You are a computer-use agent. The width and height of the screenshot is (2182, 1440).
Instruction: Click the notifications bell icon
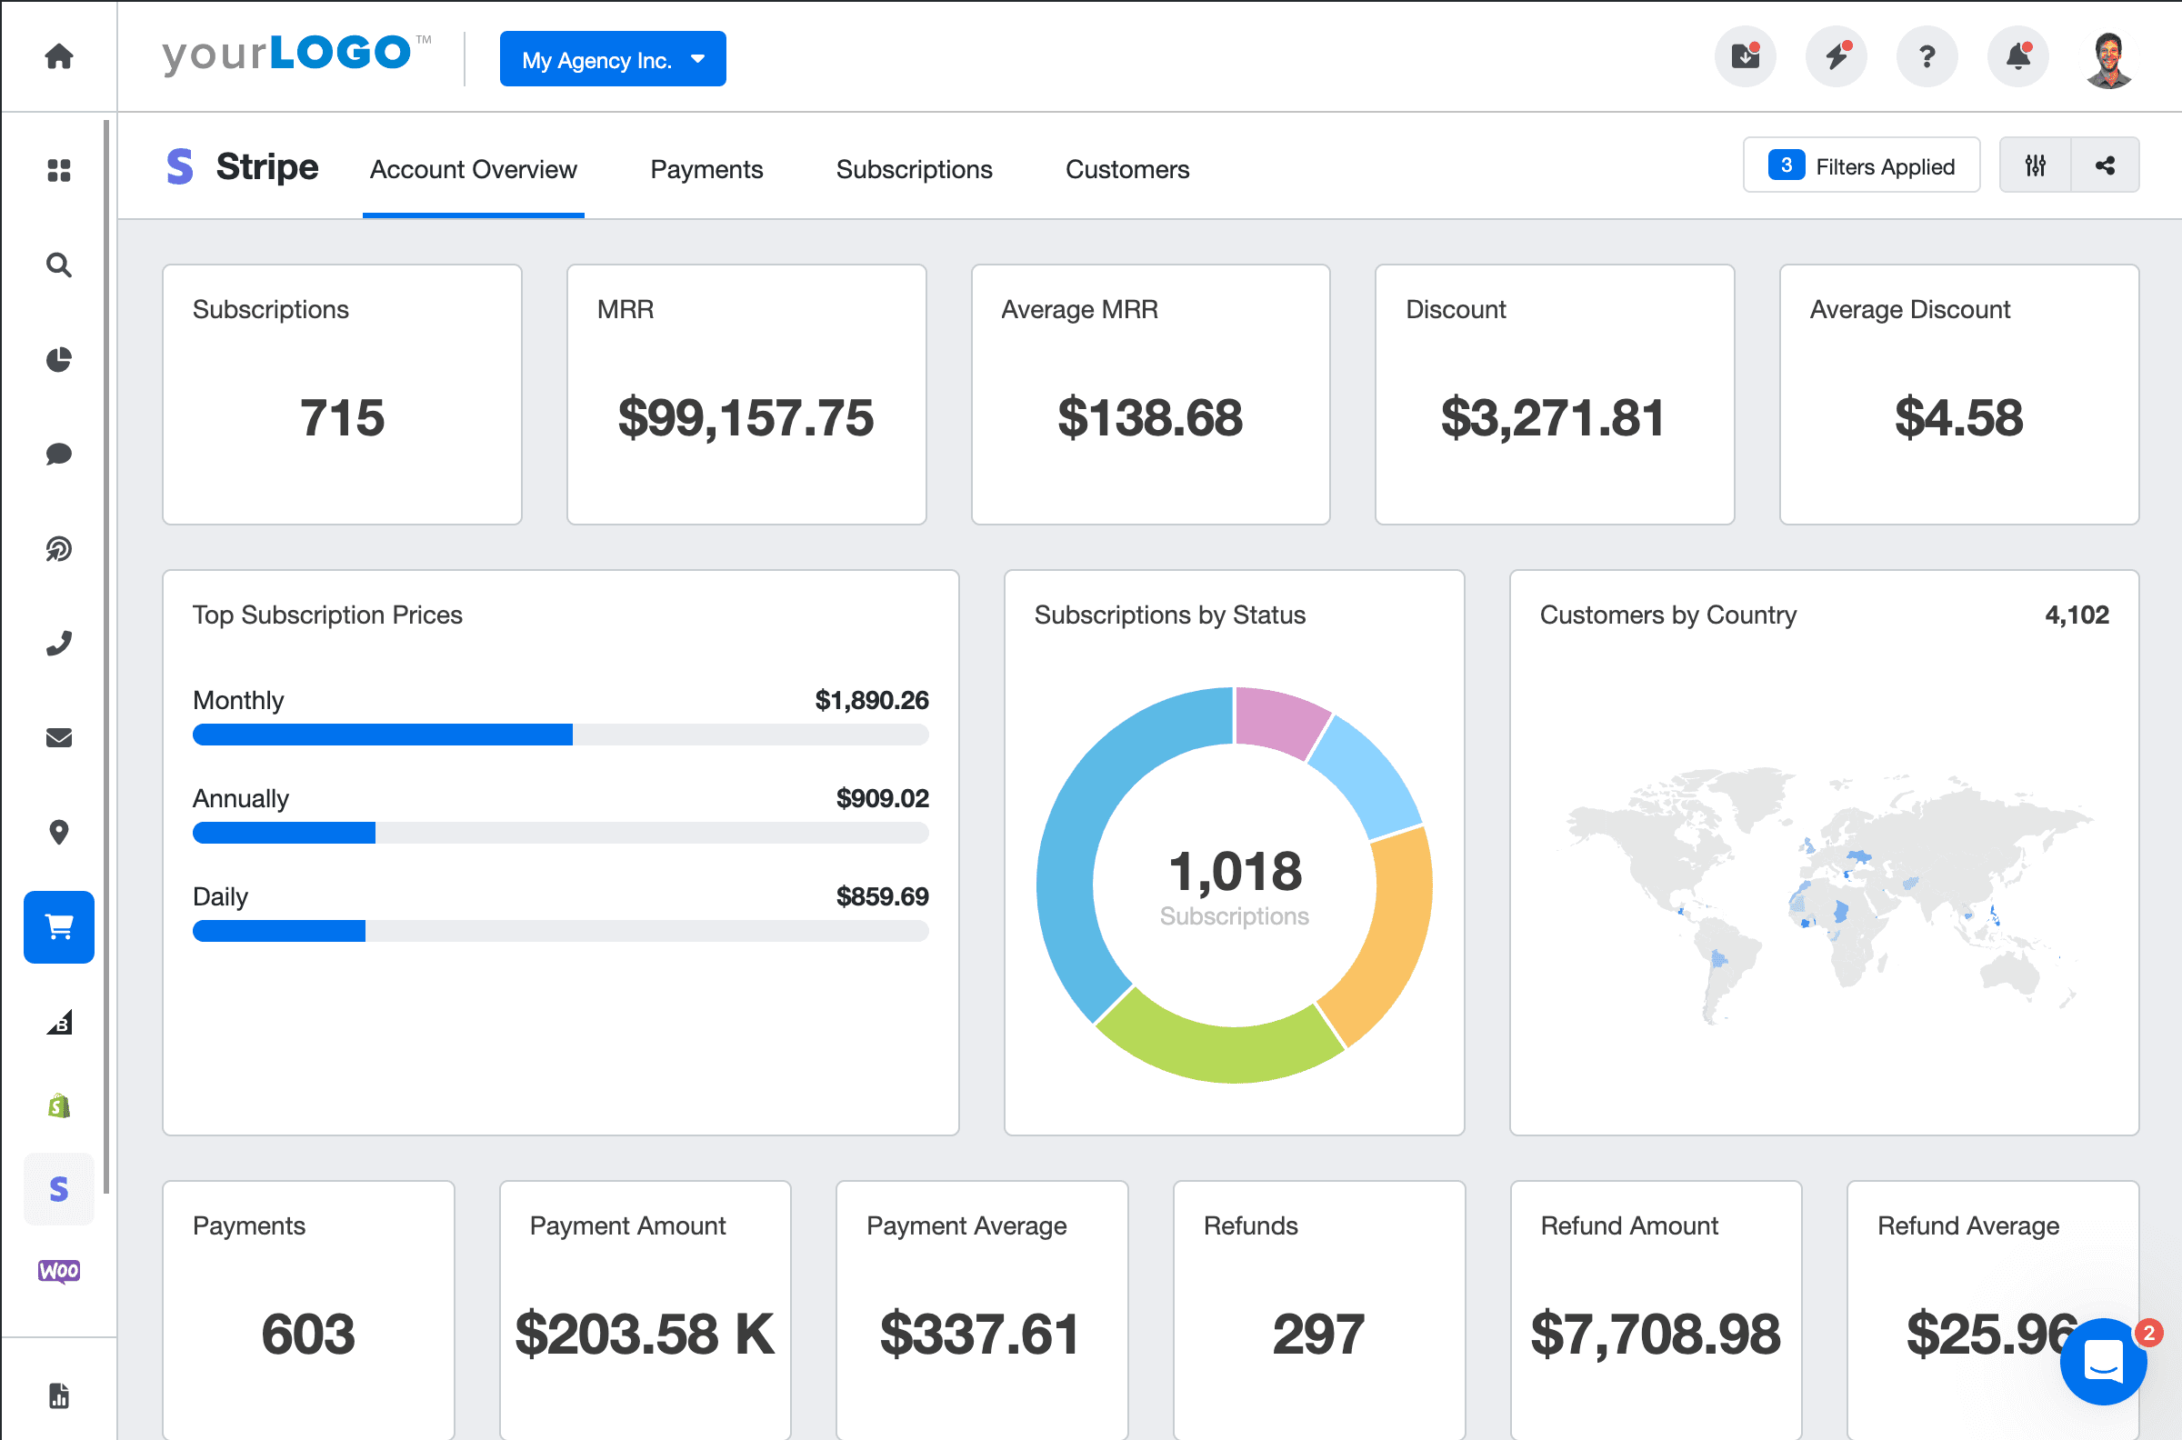pos(2017,57)
